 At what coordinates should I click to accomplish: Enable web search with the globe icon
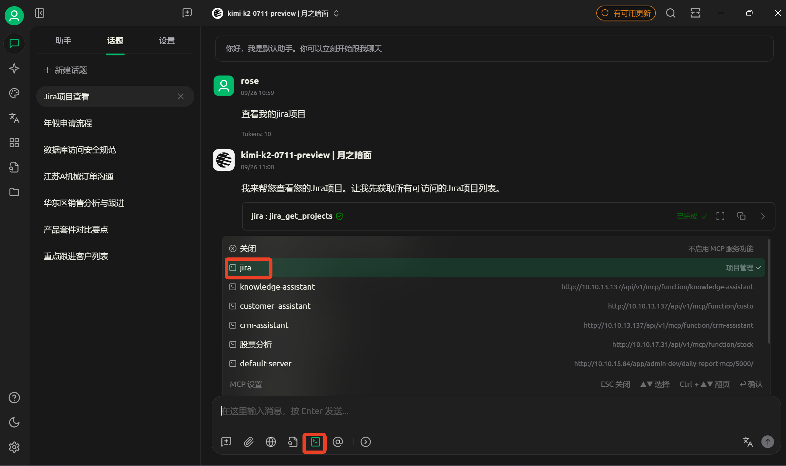[271, 442]
